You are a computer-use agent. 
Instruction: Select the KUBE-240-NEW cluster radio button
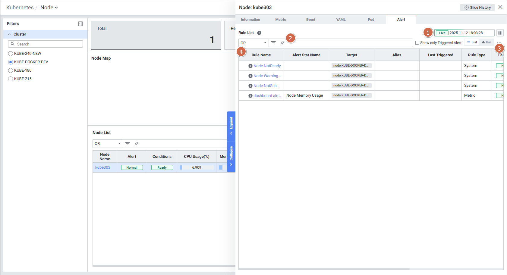tap(11, 54)
